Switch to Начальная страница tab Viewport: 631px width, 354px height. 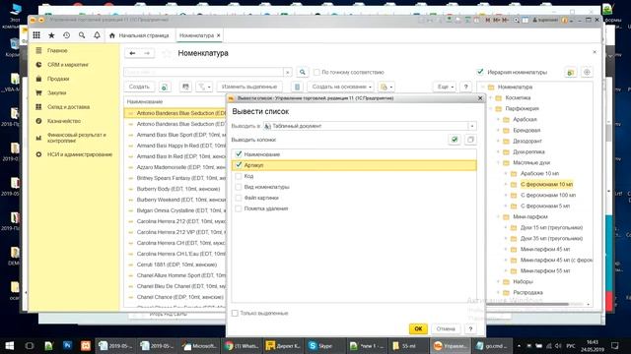tap(140, 35)
